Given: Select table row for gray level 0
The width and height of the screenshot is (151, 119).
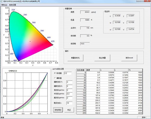Looking at the screenshot, I should pyautogui.click(x=110, y=72).
